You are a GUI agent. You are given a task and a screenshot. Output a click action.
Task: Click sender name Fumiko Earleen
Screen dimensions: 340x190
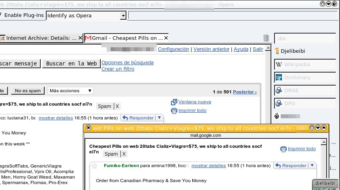[122, 166]
